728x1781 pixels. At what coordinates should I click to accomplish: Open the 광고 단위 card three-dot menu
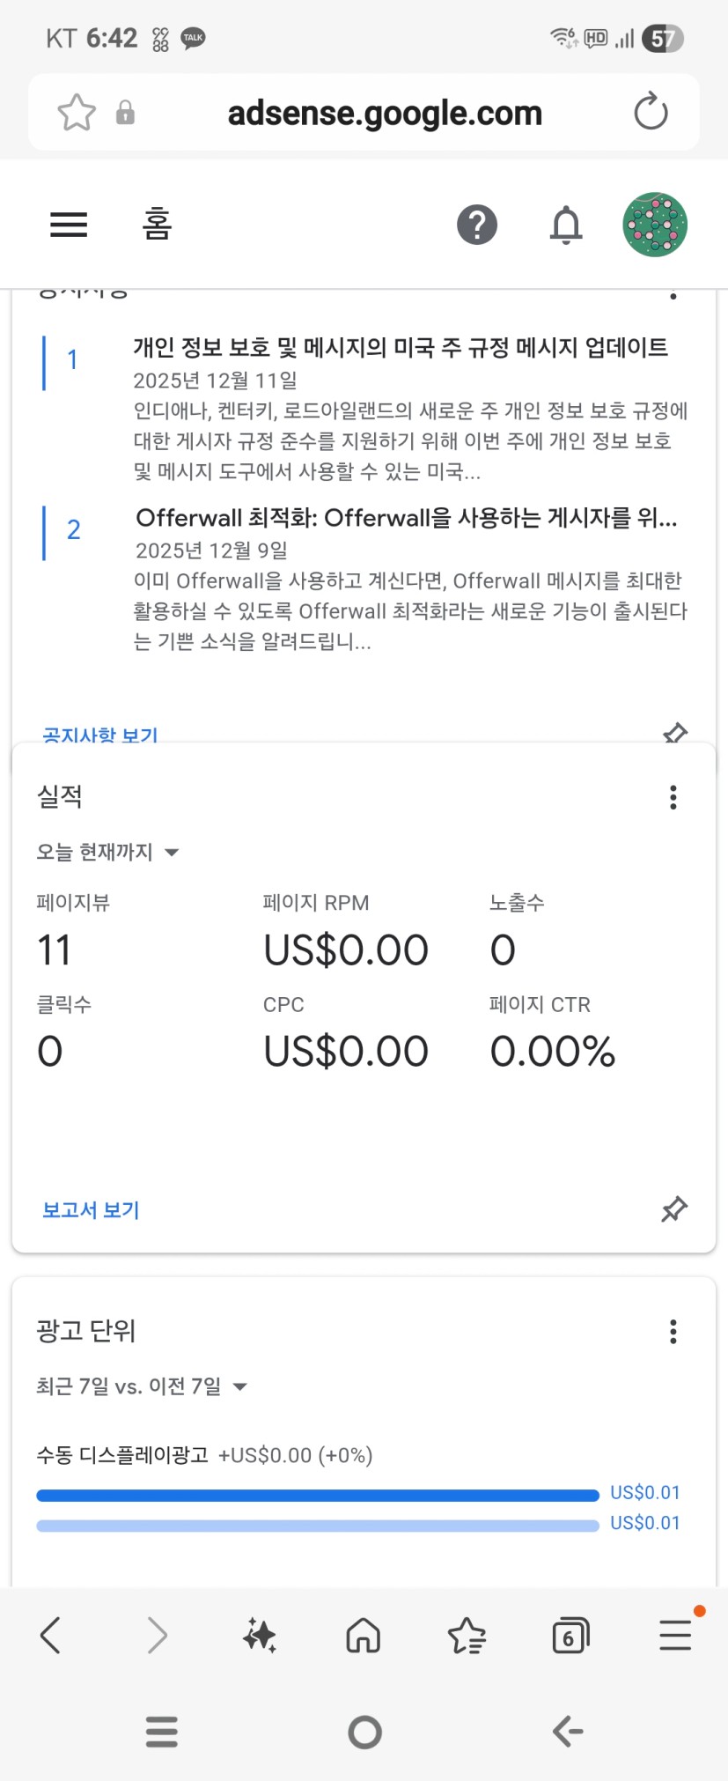(673, 1331)
